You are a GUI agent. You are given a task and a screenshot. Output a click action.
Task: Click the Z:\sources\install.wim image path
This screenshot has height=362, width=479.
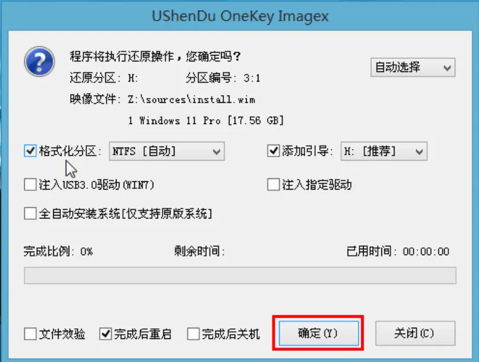(192, 100)
